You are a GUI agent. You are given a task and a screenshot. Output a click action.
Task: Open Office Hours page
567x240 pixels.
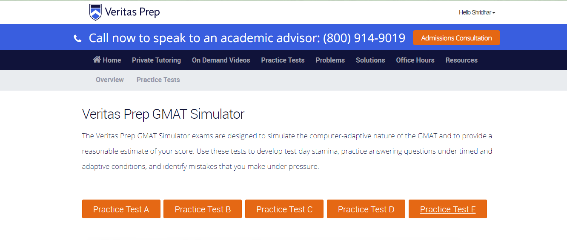pyautogui.click(x=415, y=60)
